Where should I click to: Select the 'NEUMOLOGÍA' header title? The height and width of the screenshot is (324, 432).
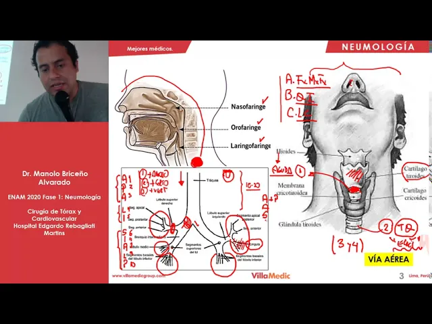coord(378,47)
